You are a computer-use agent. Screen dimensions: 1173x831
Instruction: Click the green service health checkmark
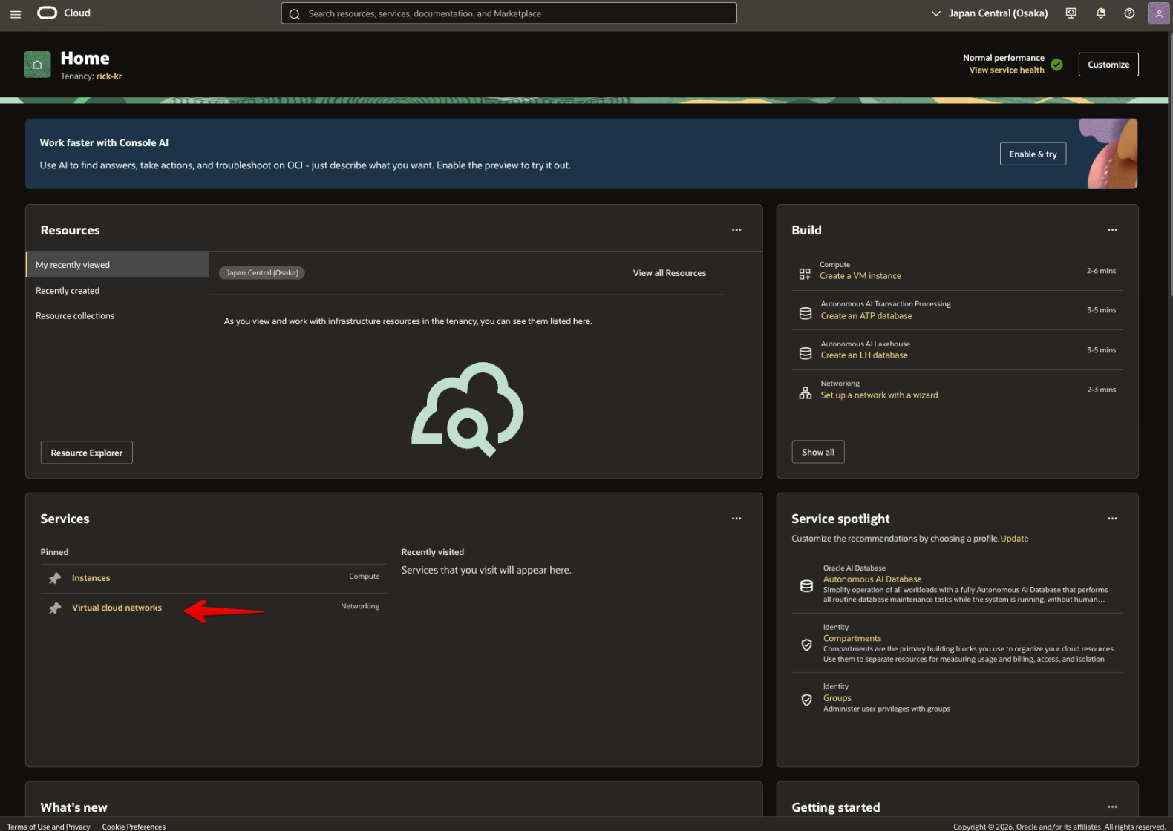[1056, 65]
